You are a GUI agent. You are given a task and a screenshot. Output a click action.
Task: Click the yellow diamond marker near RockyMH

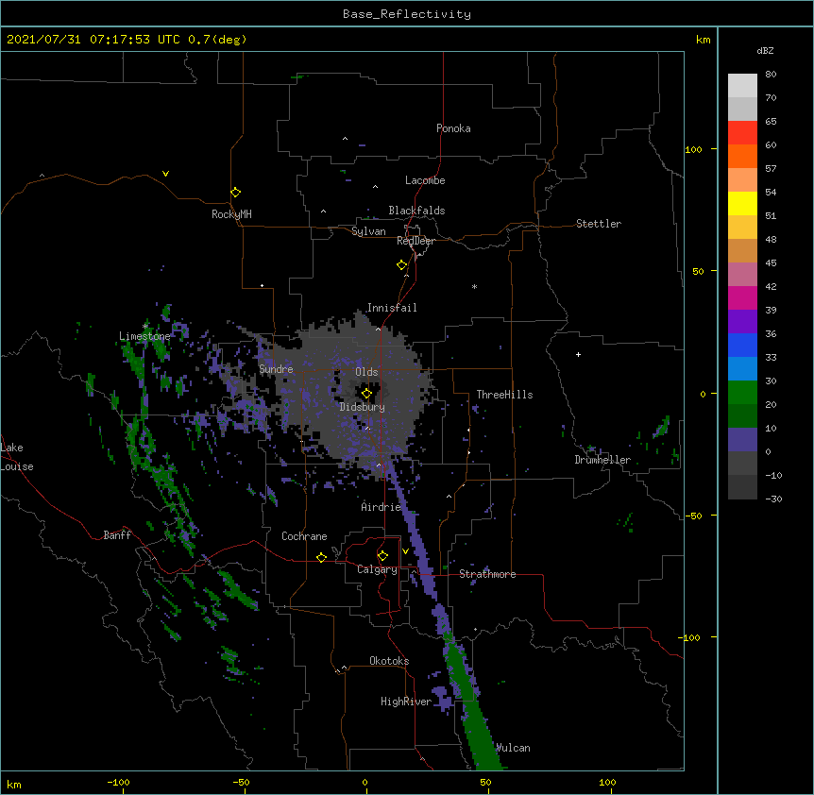point(235,193)
